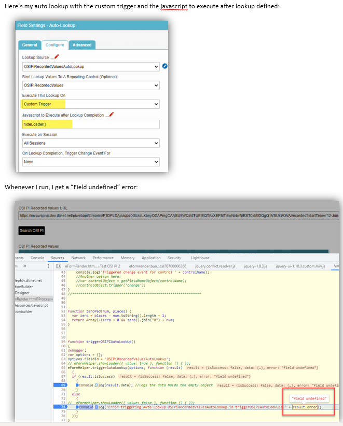Expand the Trigger Change Event For dropdown
Viewport: 343px width, 426px height.
click(x=90, y=162)
